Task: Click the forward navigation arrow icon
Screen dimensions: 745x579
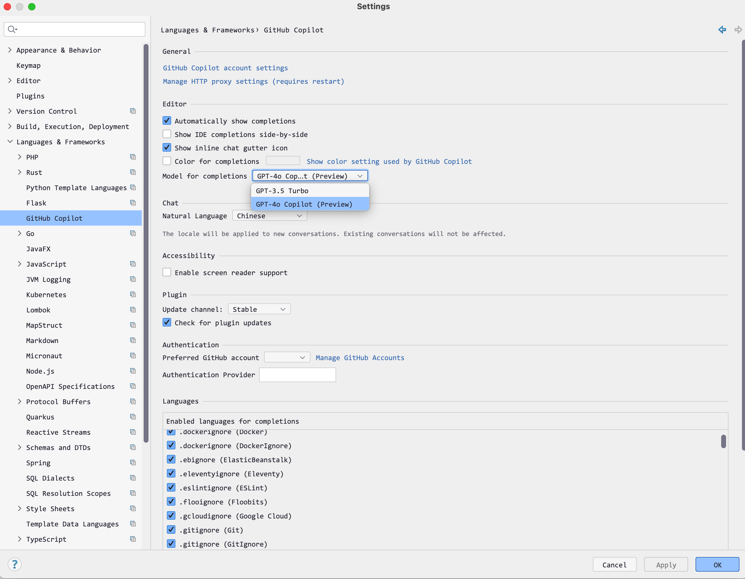Action: coord(738,30)
